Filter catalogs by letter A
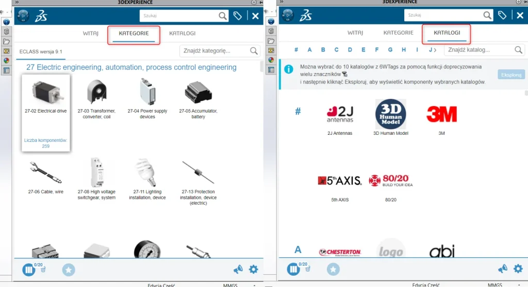528x287 pixels. (x=309, y=50)
